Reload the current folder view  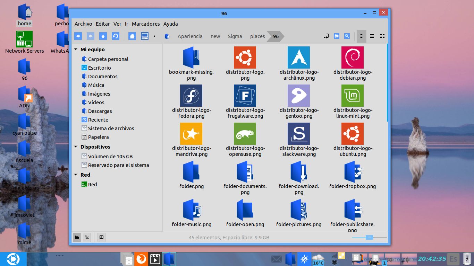(x=115, y=36)
